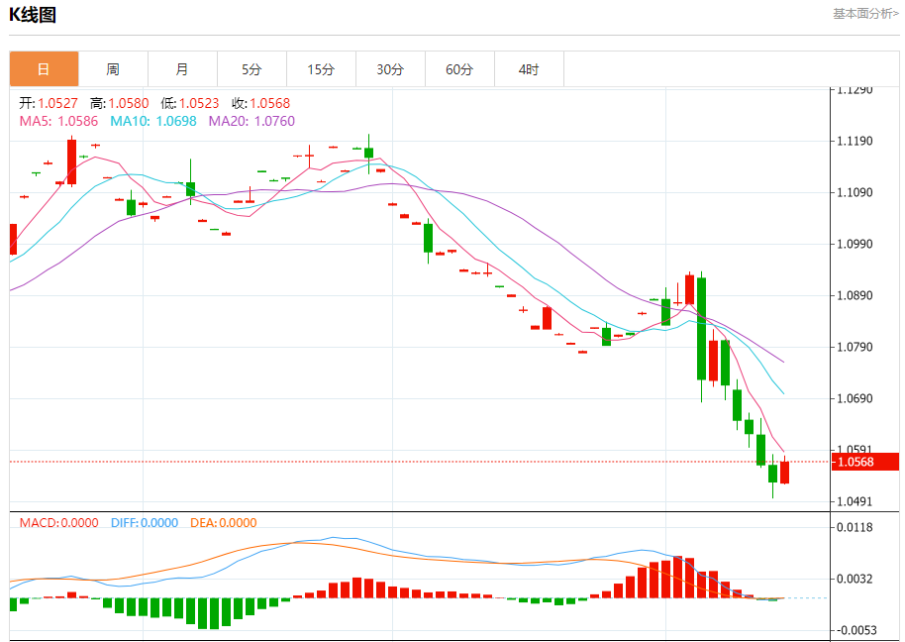Viewport: 905px width, 642px height.
Task: Select the 15分 interval tab
Action: click(x=321, y=69)
